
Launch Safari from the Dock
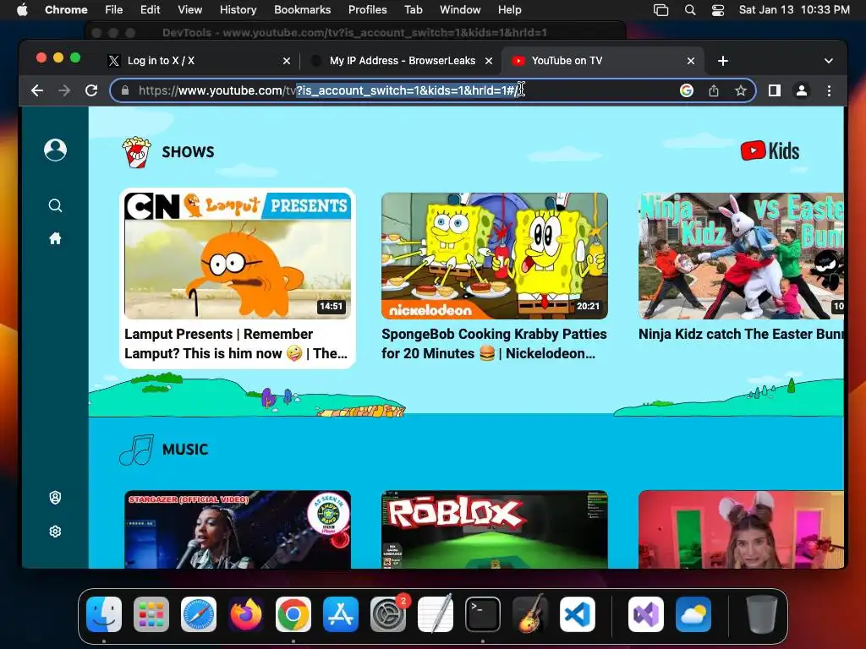point(199,614)
